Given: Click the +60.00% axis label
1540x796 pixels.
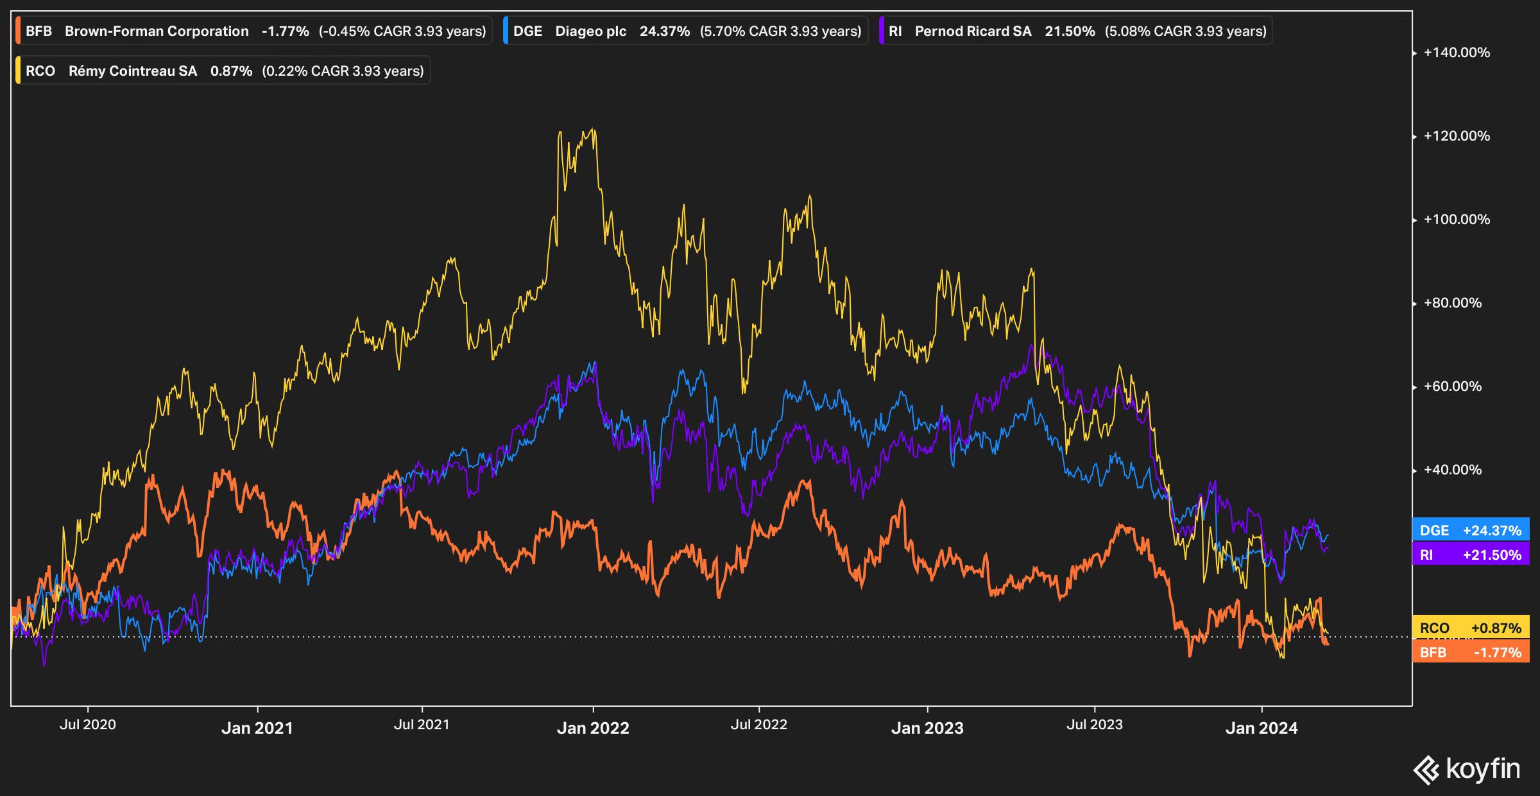Looking at the screenshot, I should [x=1453, y=386].
